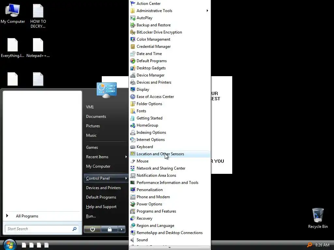Screen dimensions: 334x250
Task: Click Ease of Access Center icon
Action: pos(133,96)
